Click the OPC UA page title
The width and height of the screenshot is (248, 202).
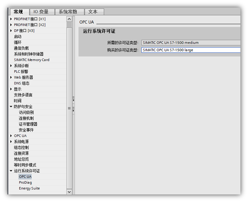click(87, 22)
